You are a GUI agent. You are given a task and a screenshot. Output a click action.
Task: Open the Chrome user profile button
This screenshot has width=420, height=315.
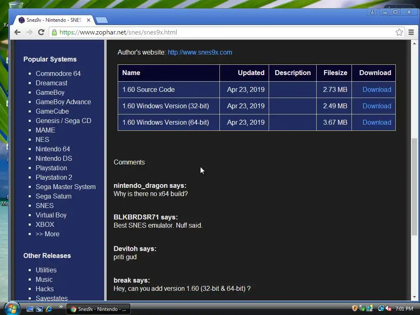point(372,12)
